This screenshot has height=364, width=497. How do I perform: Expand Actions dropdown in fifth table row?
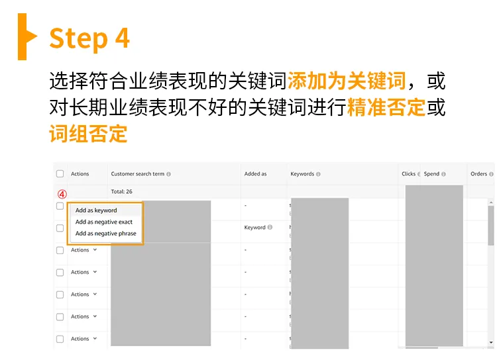click(83, 295)
